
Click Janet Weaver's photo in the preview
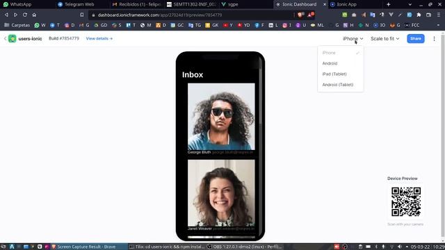coord(221,193)
